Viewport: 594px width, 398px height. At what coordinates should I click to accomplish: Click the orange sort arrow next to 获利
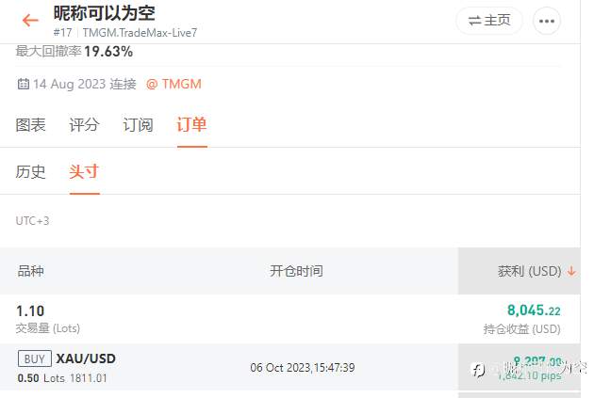(571, 271)
